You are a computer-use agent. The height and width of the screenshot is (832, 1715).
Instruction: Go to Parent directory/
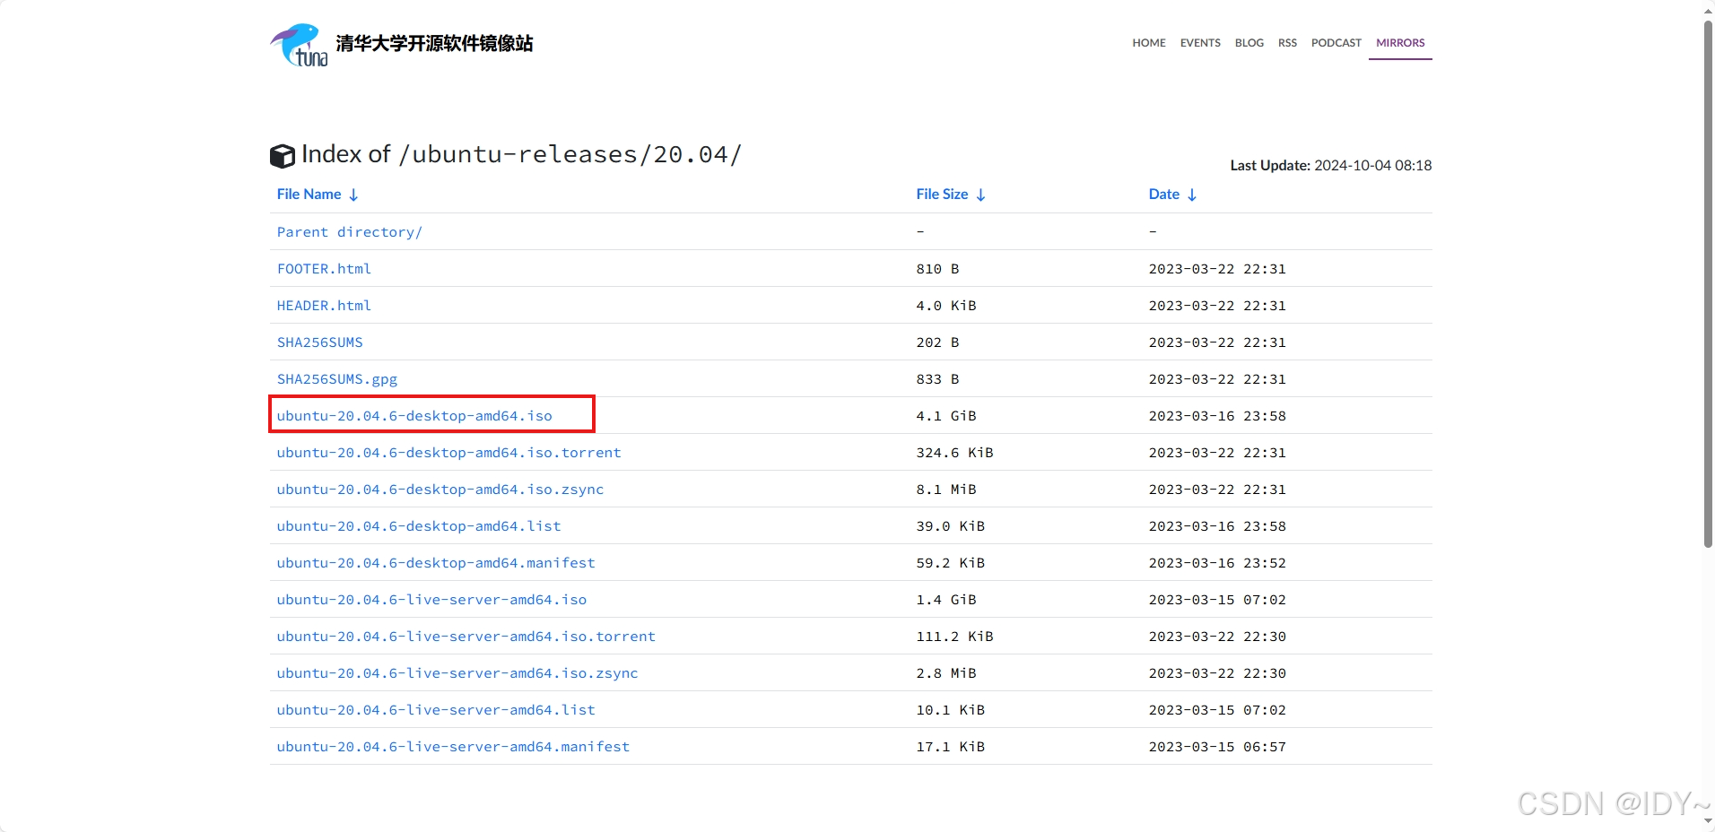pos(350,232)
